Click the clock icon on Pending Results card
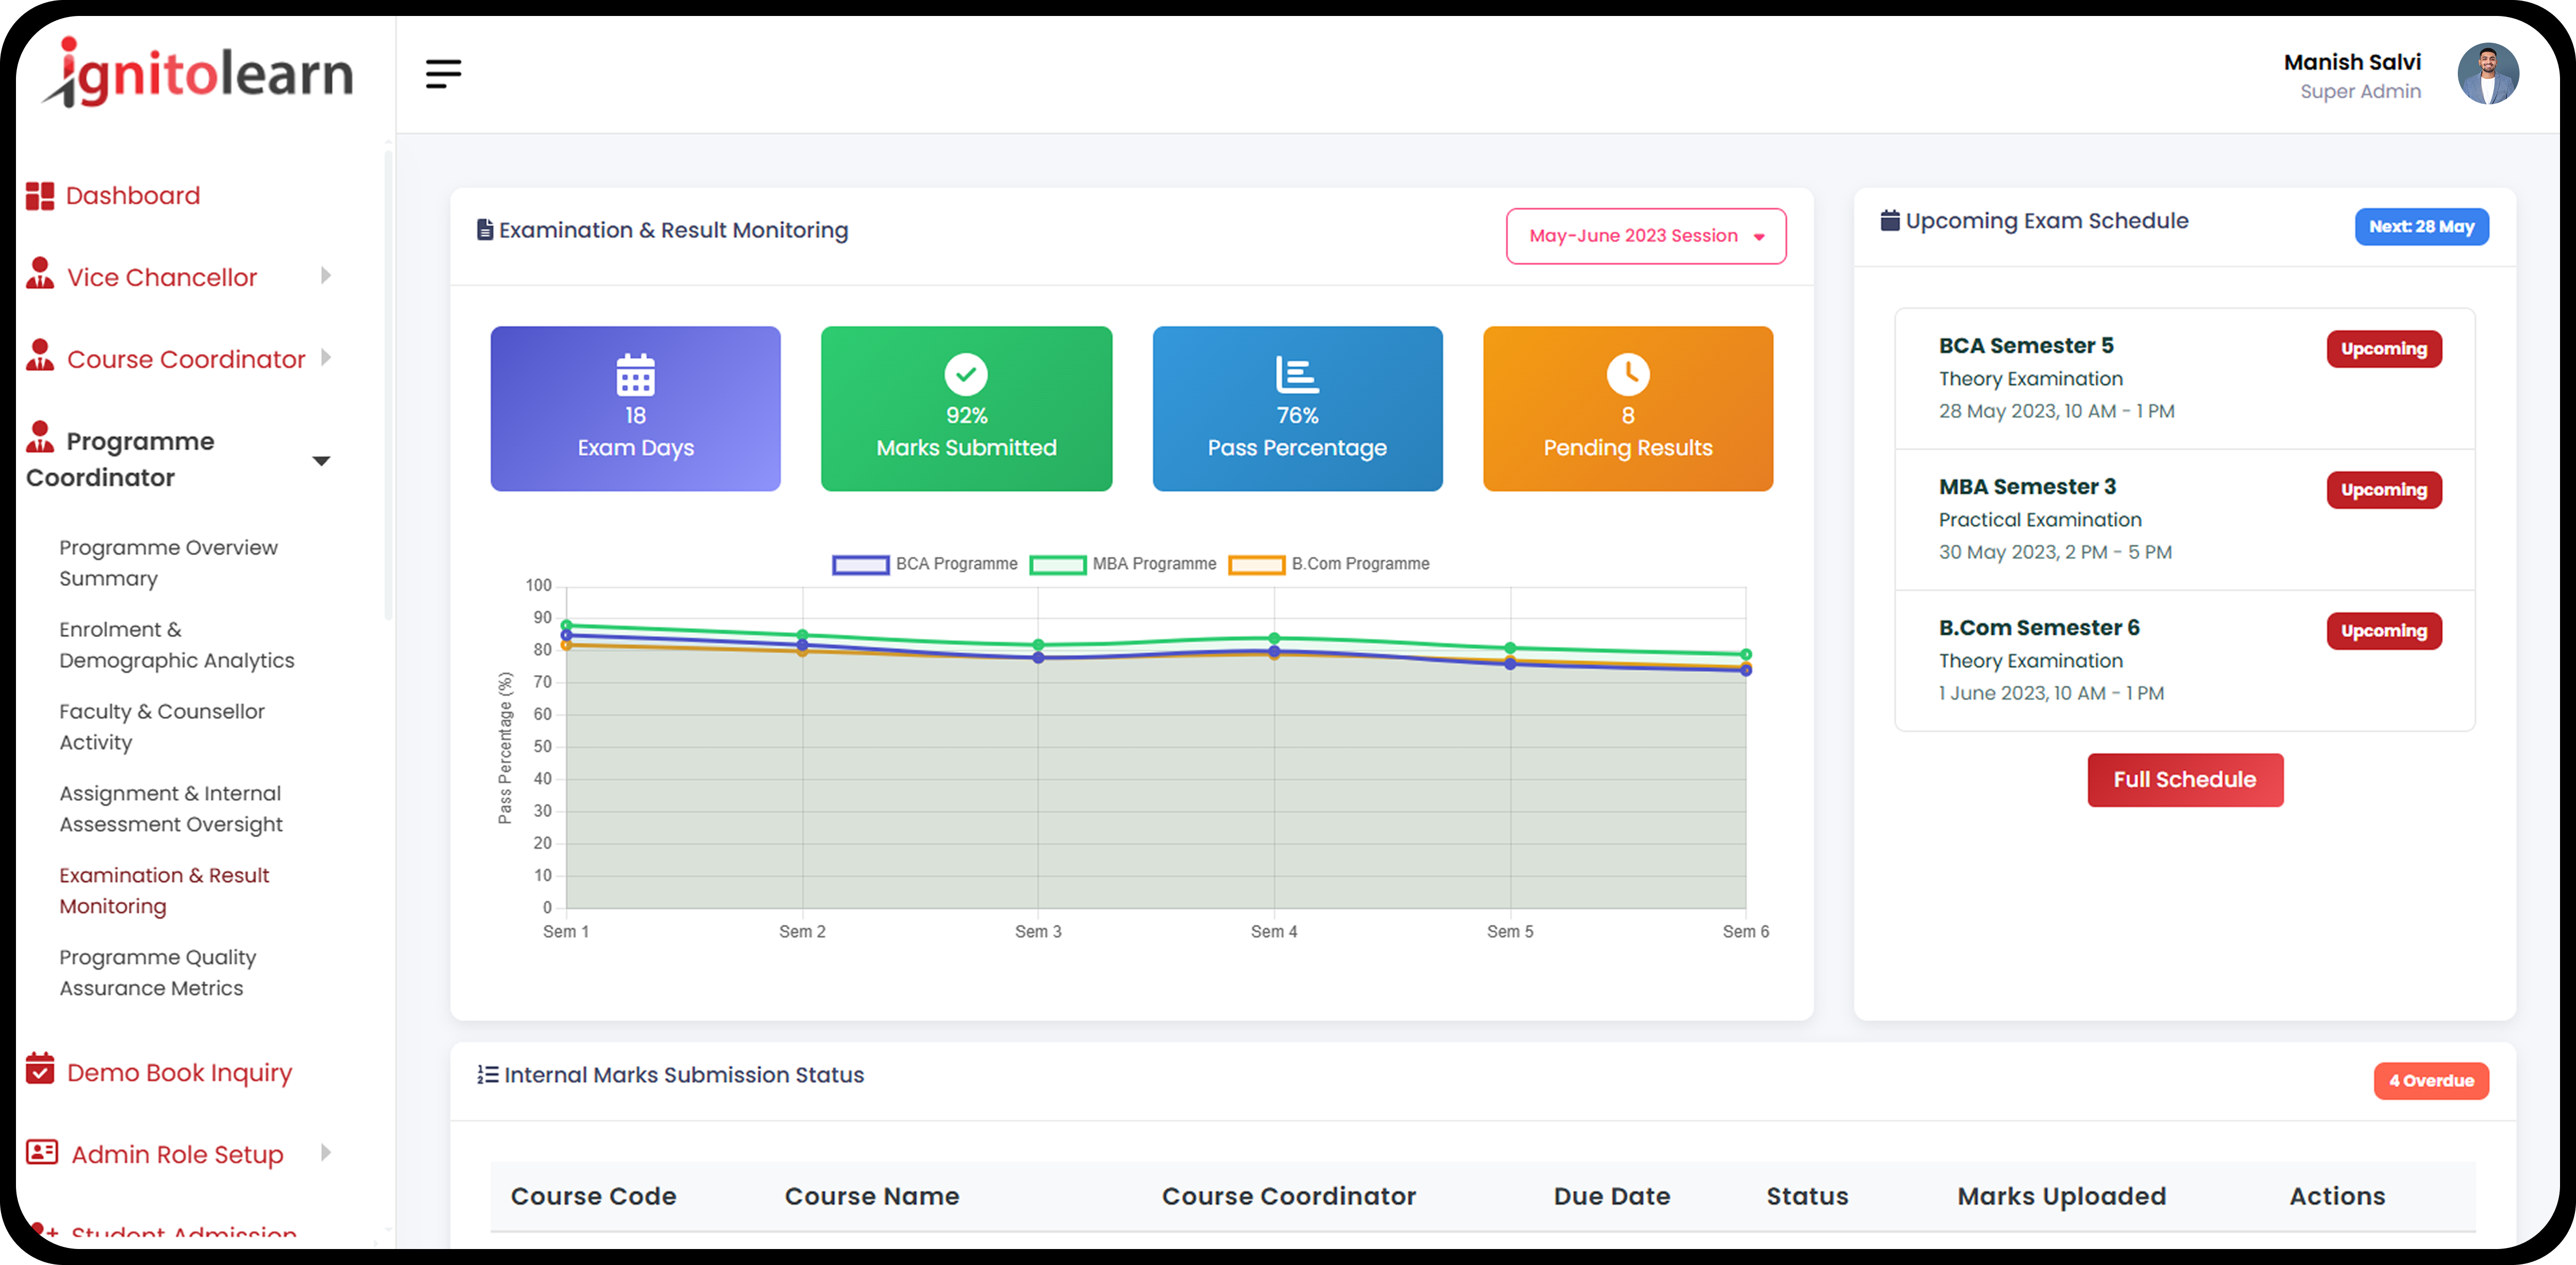2576x1265 pixels. [x=1627, y=374]
